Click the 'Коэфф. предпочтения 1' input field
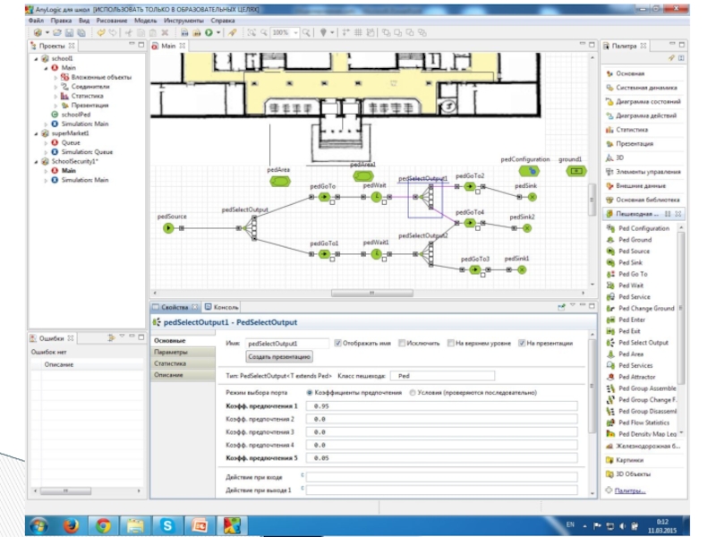The height and width of the screenshot is (537, 716). [439, 406]
